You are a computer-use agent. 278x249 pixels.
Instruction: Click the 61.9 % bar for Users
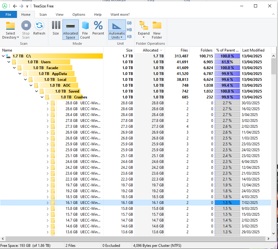[227, 62]
